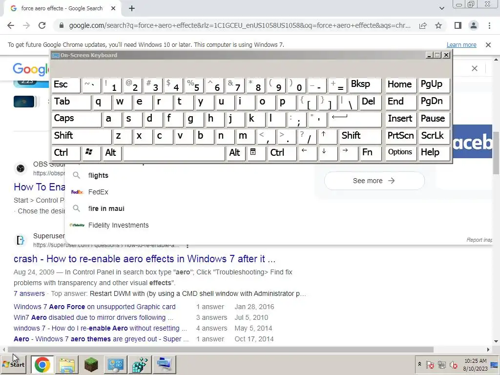Open the clock showing 10:25 AM

click(x=475, y=364)
